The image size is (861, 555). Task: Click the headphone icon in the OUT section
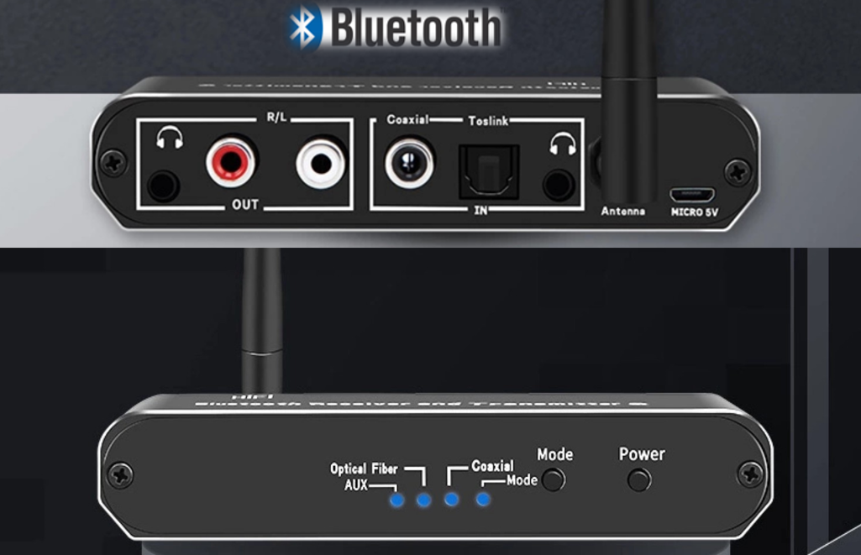[x=170, y=137]
